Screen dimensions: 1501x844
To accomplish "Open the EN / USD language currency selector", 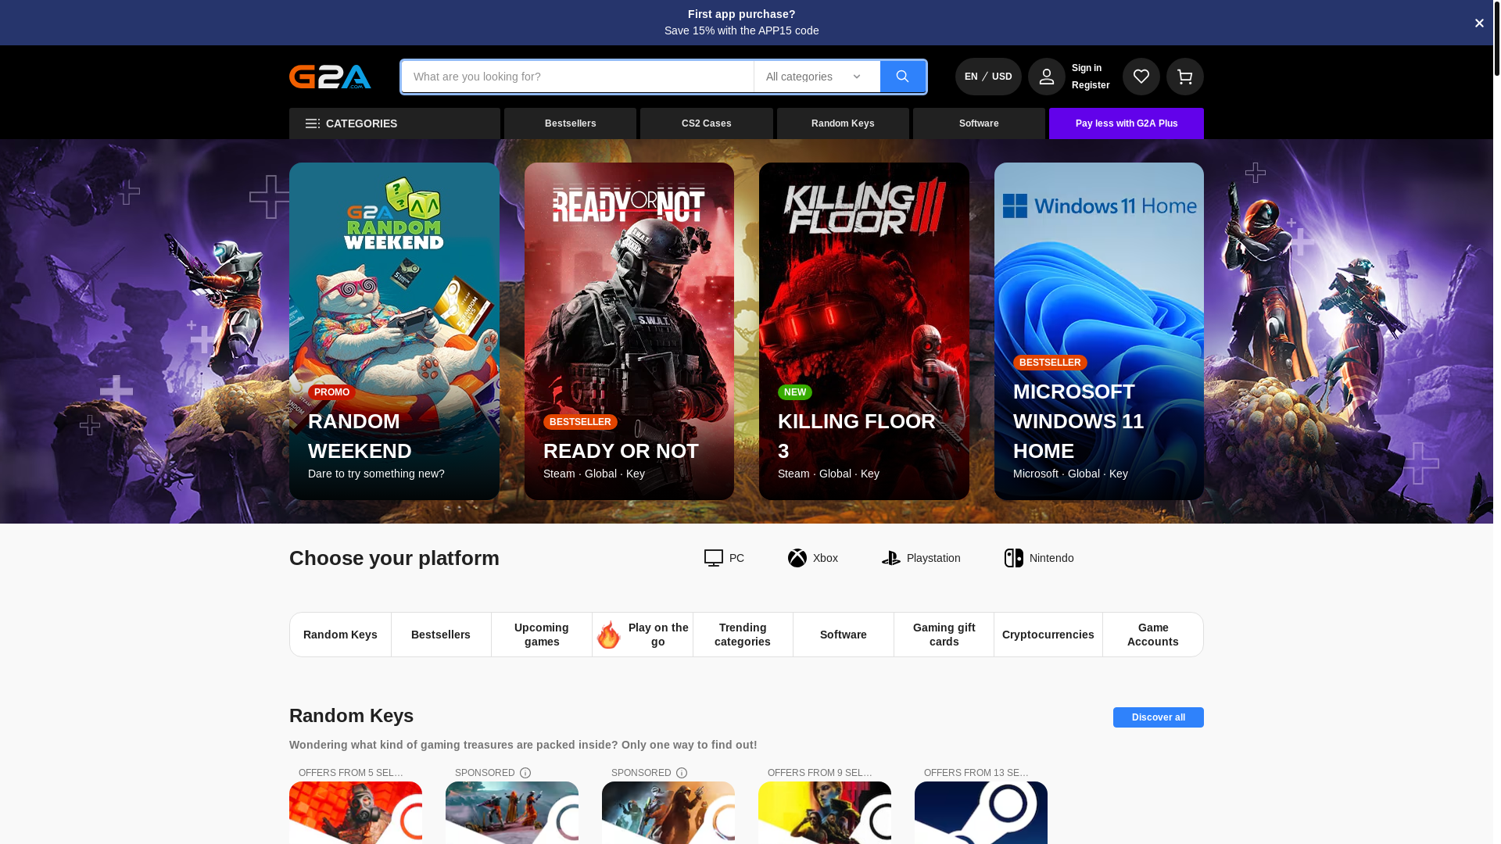I will click(x=988, y=77).
